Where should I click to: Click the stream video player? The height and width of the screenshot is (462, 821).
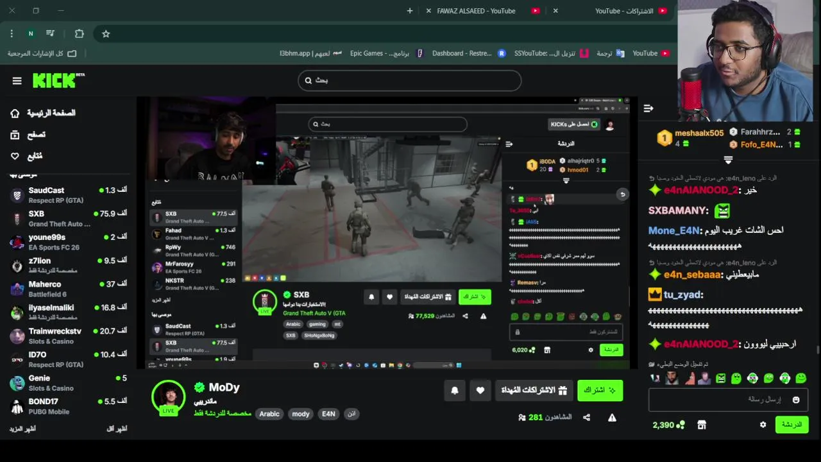click(x=387, y=233)
